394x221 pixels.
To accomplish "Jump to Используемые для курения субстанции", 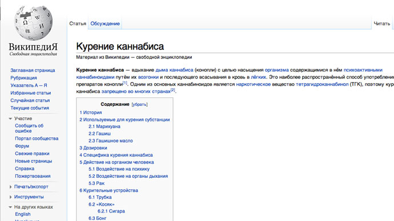I will coord(124,120).
